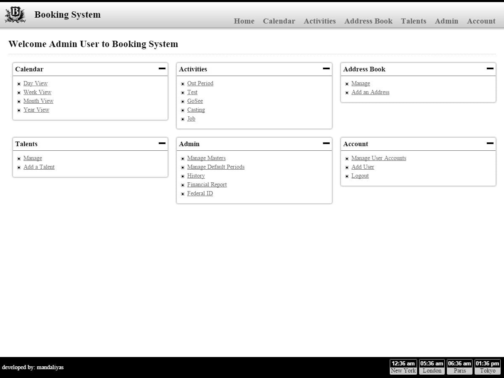This screenshot has height=378, width=504.
Task: Collapse the Calendar panel
Action: [x=162, y=69]
